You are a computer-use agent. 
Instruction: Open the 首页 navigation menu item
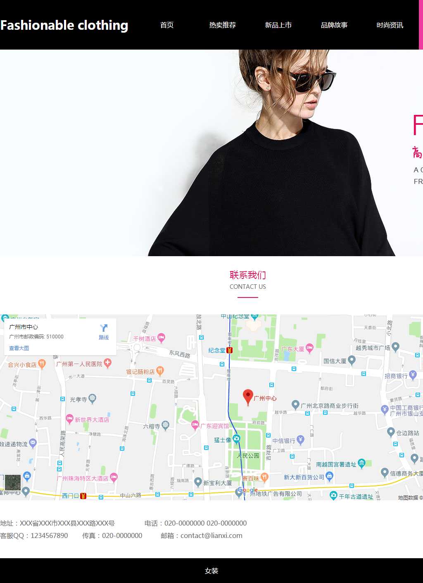167,25
